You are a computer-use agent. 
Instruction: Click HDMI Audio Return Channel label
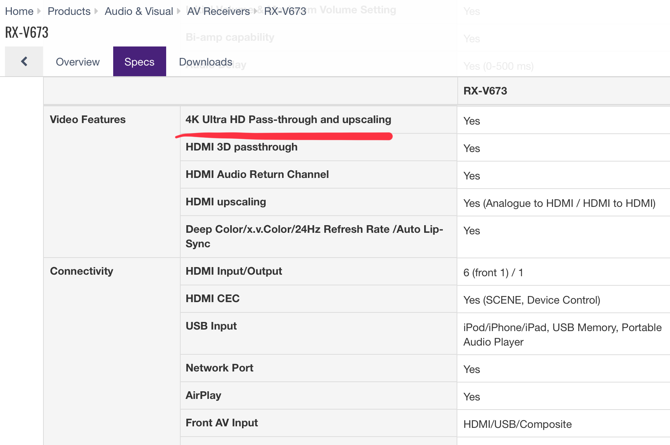257,174
